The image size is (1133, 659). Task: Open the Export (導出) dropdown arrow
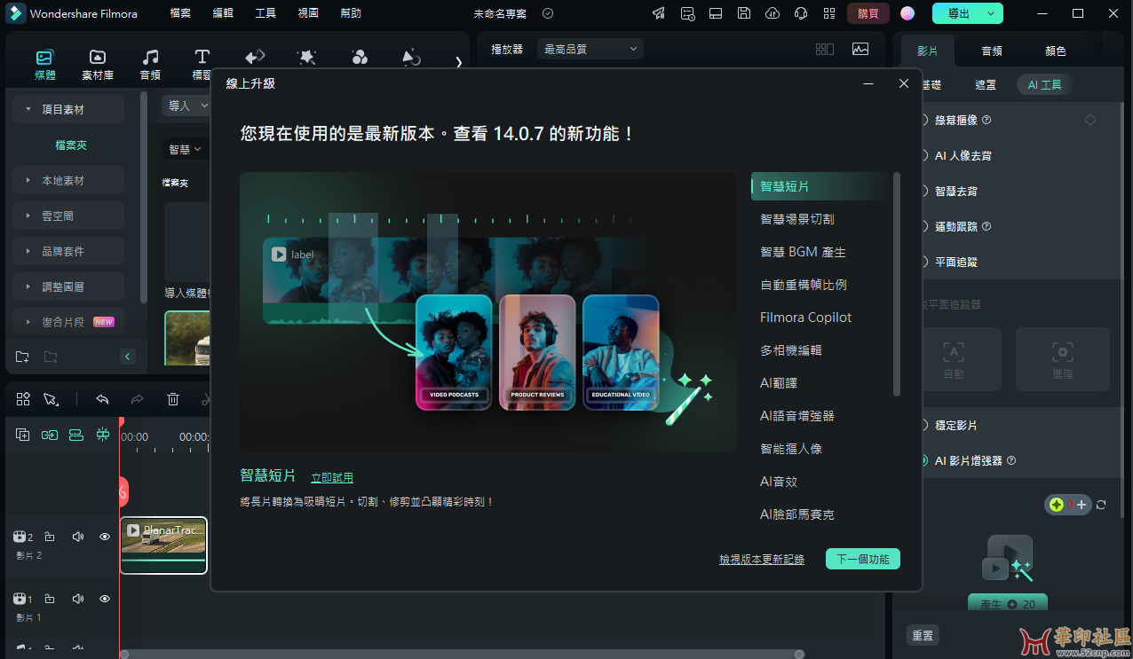pos(990,13)
